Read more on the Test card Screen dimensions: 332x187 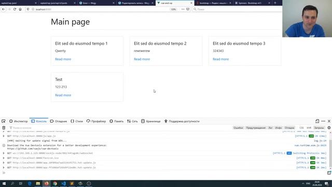click(63, 95)
